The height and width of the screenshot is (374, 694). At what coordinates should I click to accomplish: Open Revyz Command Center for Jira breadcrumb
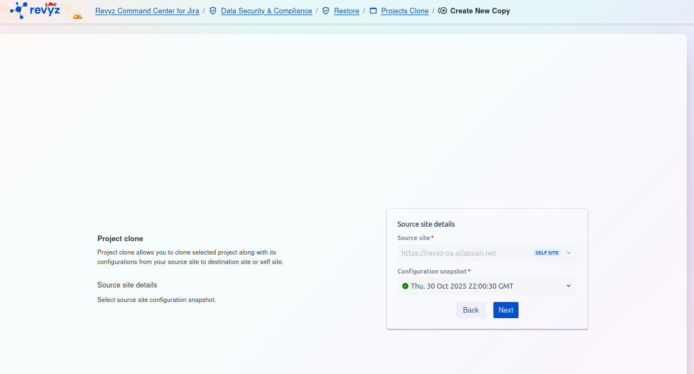147,11
